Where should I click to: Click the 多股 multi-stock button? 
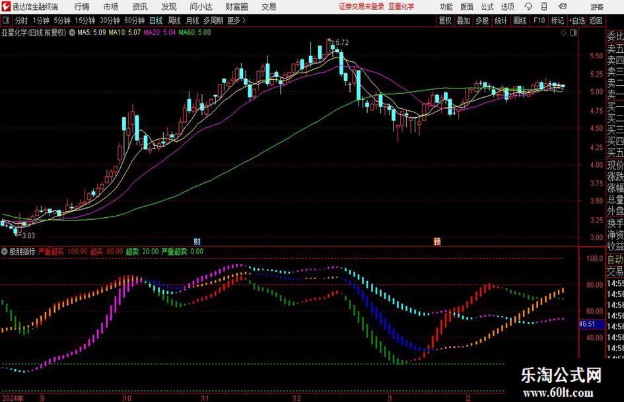[482, 20]
